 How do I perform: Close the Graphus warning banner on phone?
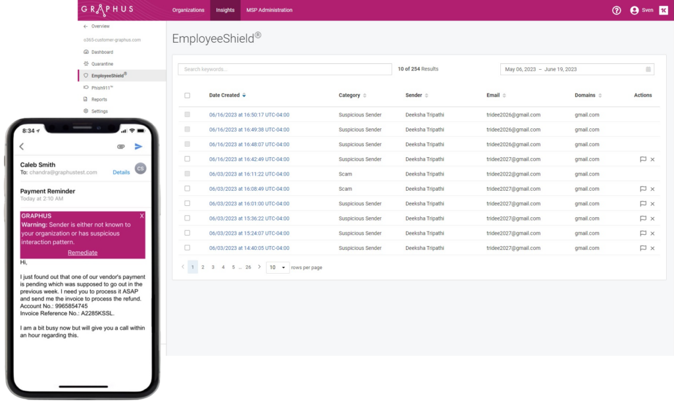(x=142, y=216)
